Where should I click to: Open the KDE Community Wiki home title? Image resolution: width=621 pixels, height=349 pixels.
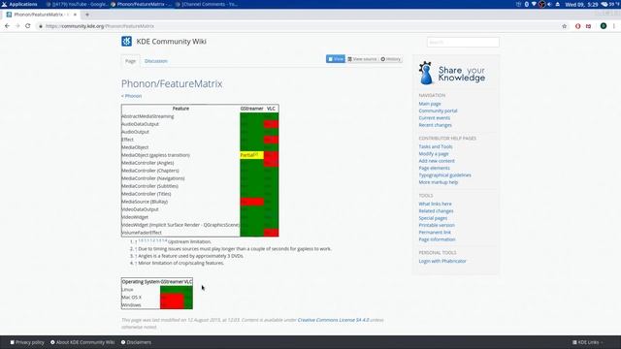click(171, 42)
